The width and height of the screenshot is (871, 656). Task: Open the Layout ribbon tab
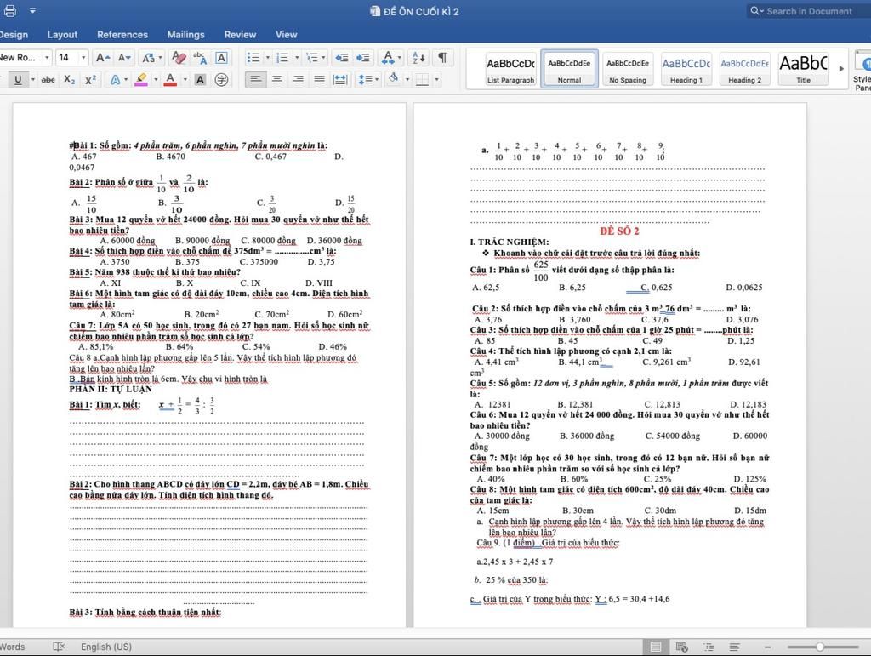(62, 34)
